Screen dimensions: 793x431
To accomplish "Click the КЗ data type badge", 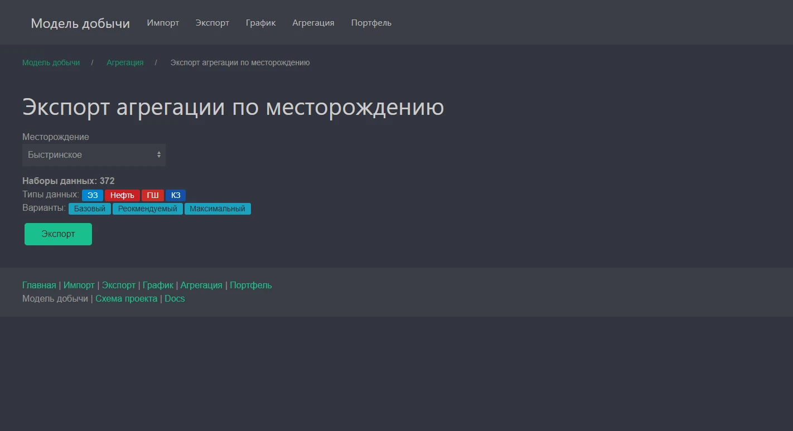I will (x=176, y=195).
